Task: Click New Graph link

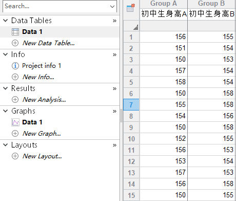Action: [x=42, y=134]
